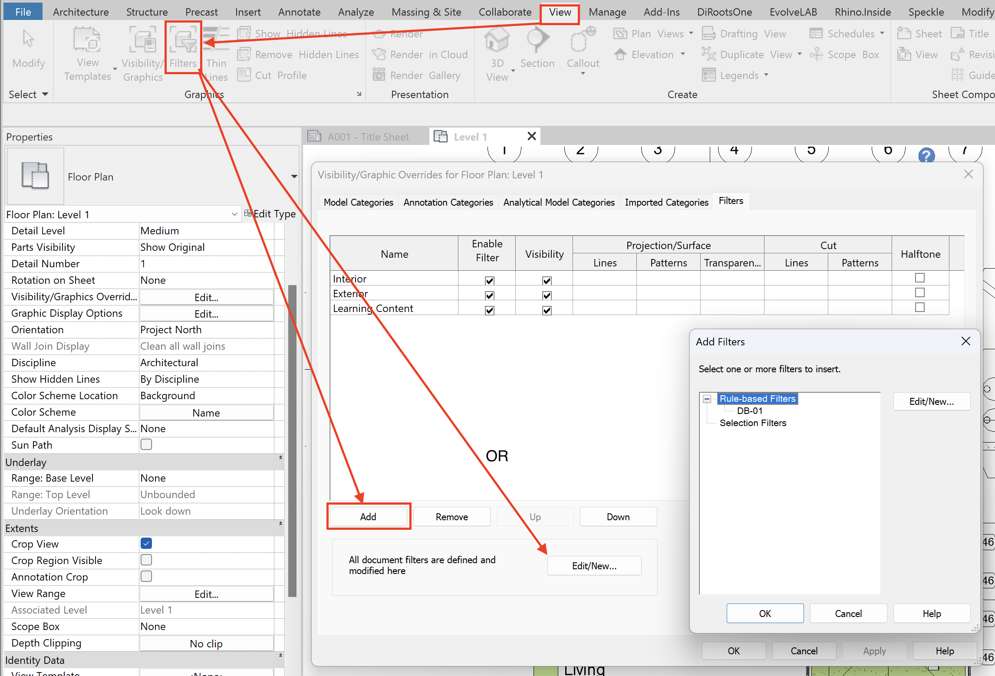This screenshot has width=995, height=676.
Task: Collapse the Rule-based Filters tree node
Action: click(x=707, y=399)
